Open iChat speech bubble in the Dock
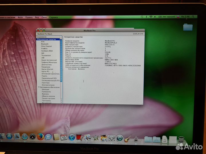Viewport: 206px width, 154px height. pos(48,137)
